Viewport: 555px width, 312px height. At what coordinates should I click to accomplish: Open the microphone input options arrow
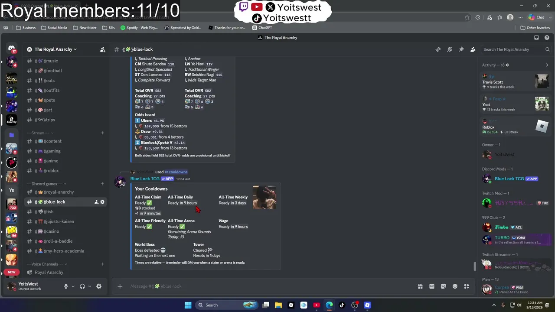pos(73,286)
